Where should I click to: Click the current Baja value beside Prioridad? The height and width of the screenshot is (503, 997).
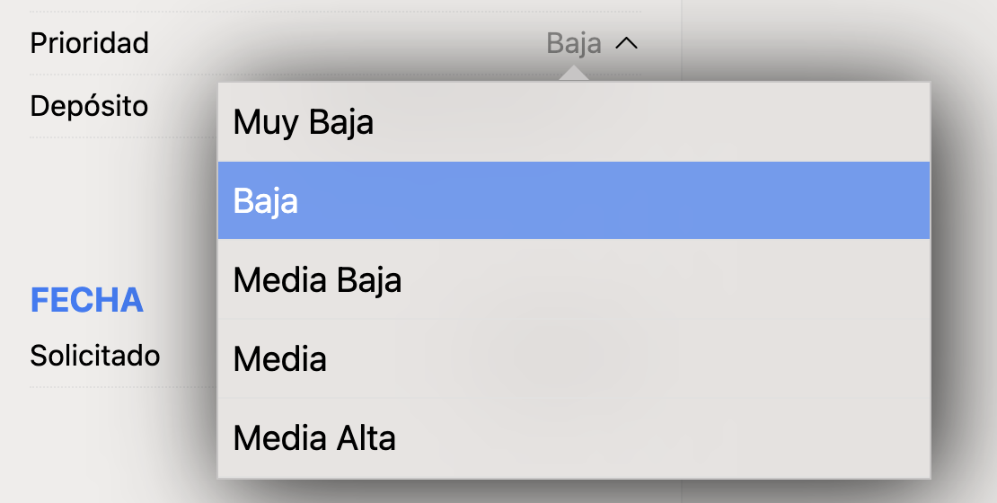coord(574,43)
